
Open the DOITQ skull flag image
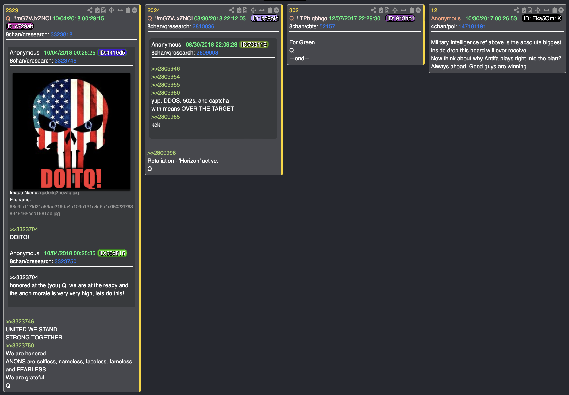click(71, 131)
